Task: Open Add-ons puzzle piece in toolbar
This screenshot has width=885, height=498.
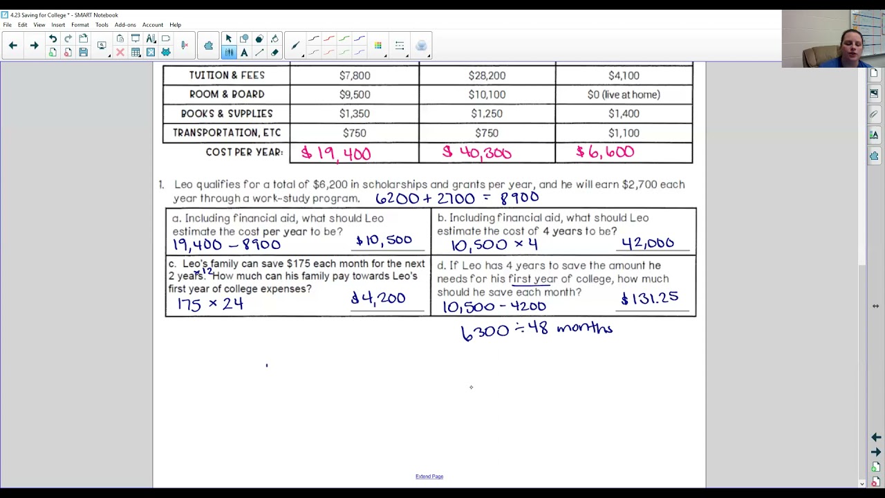Action: (x=208, y=46)
